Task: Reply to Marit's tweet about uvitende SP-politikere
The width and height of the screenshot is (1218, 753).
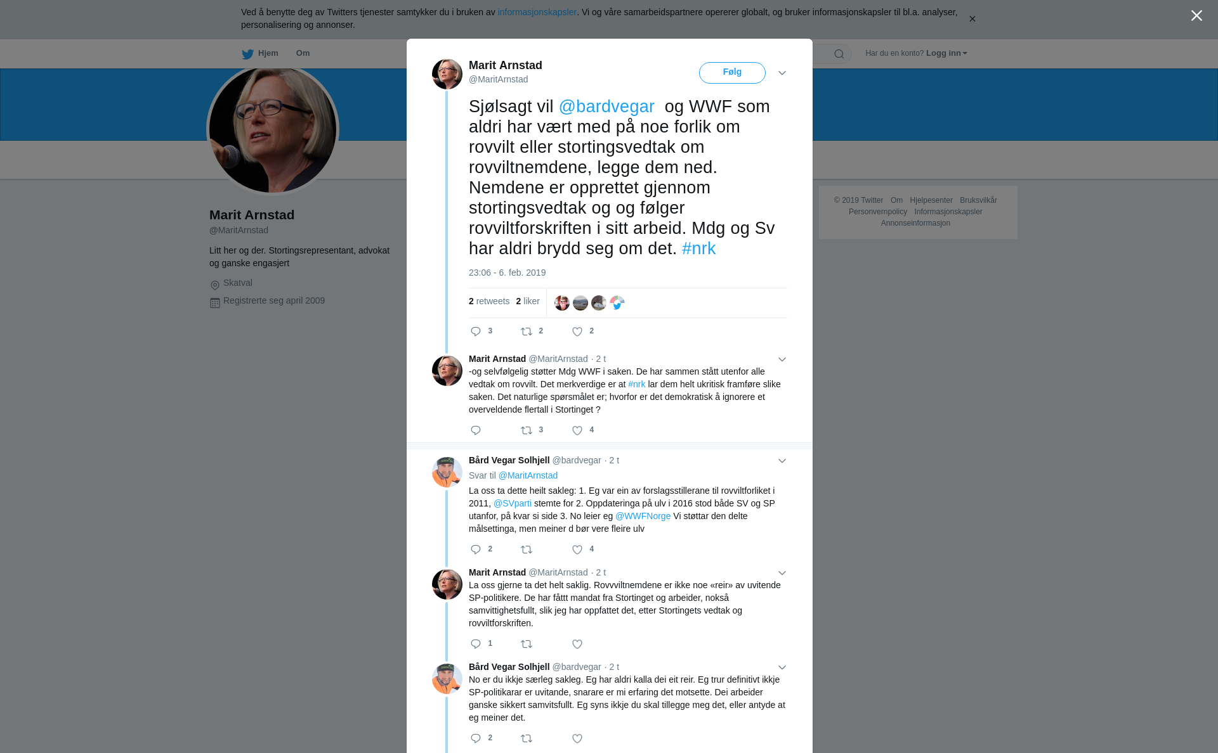Action: 476,644
